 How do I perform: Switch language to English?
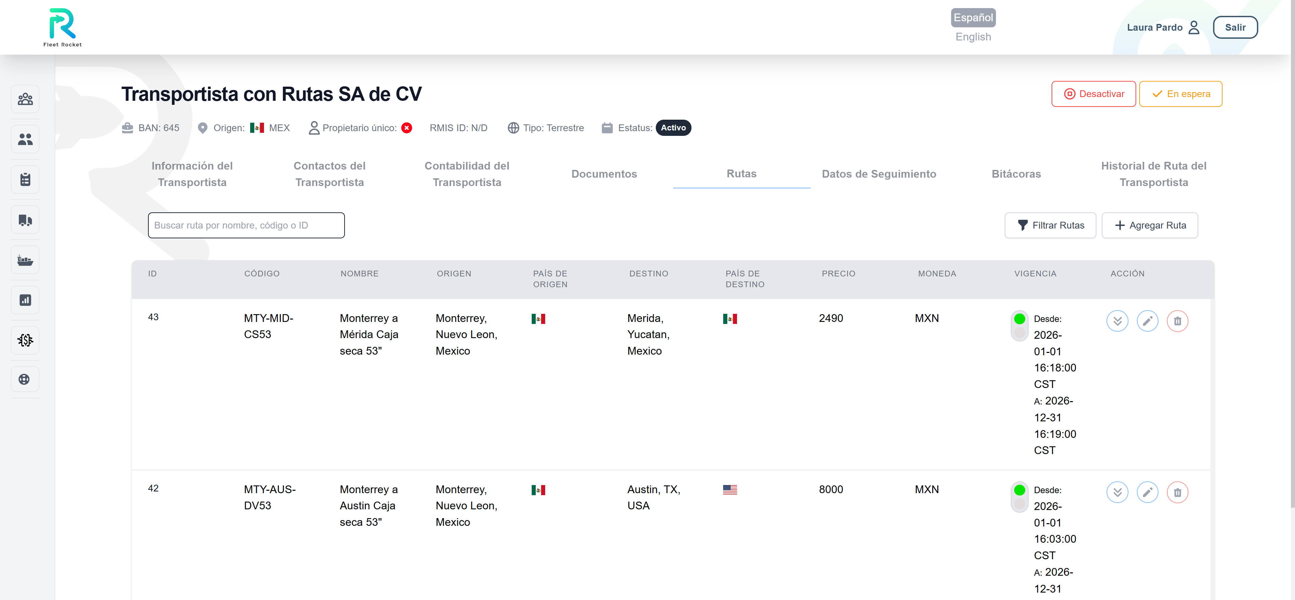pyautogui.click(x=973, y=37)
